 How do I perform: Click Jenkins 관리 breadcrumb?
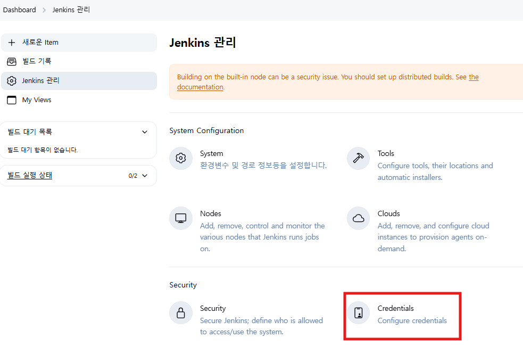tap(71, 10)
